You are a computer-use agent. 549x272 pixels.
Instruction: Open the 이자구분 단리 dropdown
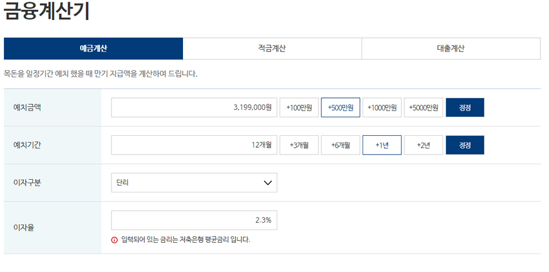[194, 183]
